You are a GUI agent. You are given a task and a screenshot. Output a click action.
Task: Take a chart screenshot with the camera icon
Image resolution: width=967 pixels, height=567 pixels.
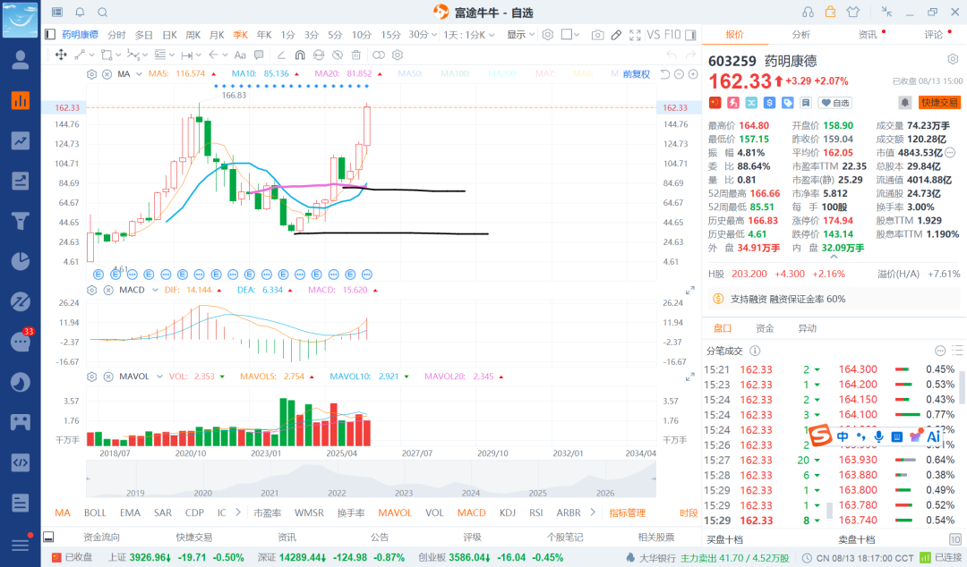coord(597,35)
